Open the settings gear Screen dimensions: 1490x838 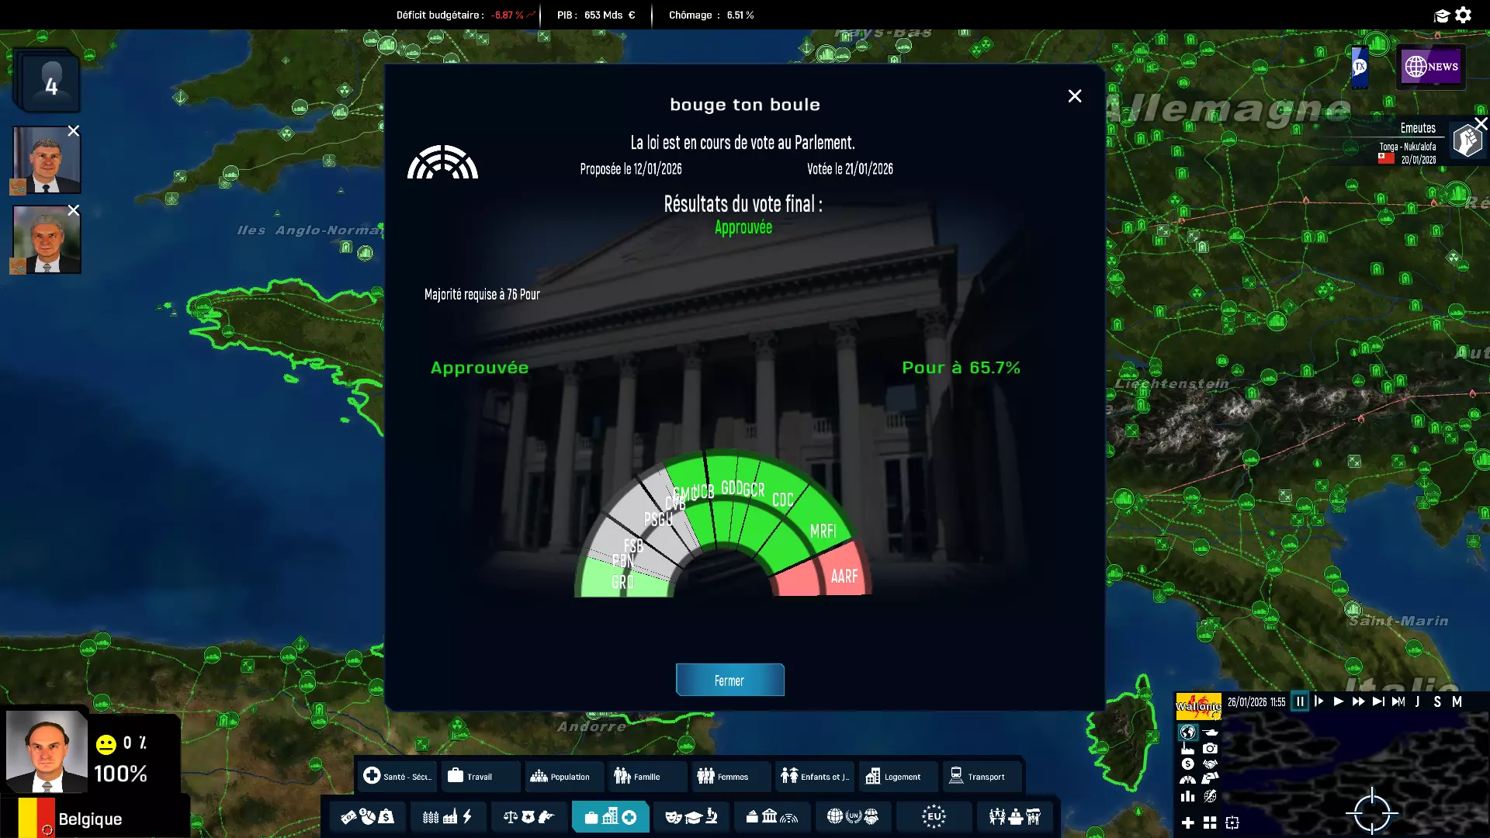coord(1464,15)
